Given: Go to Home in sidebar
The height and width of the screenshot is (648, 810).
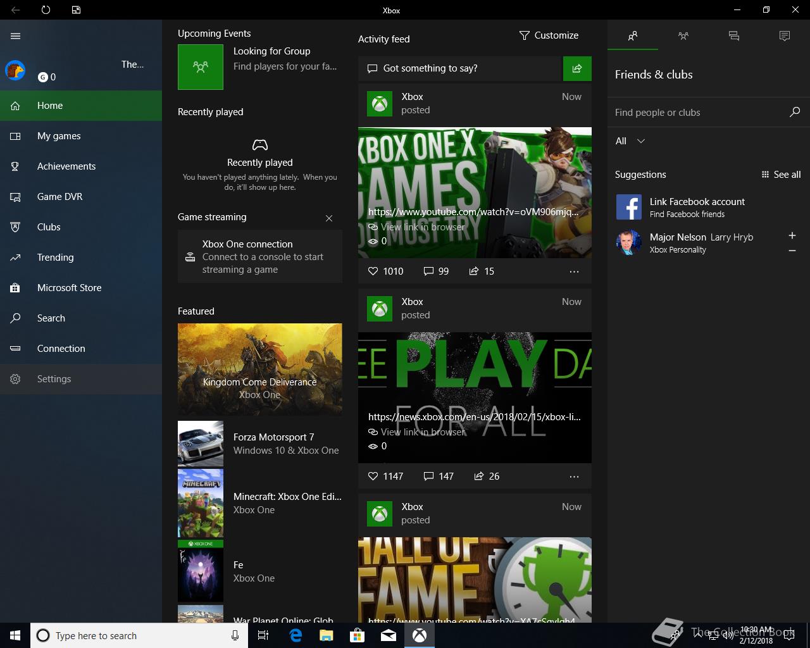Looking at the screenshot, I should coord(81,106).
